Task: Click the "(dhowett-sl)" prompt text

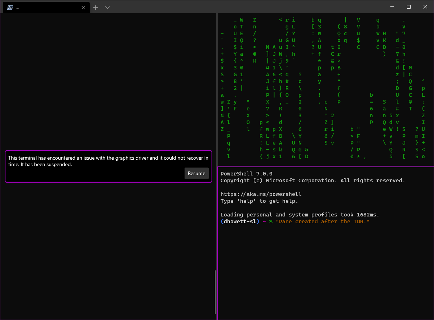Action: coord(240,221)
